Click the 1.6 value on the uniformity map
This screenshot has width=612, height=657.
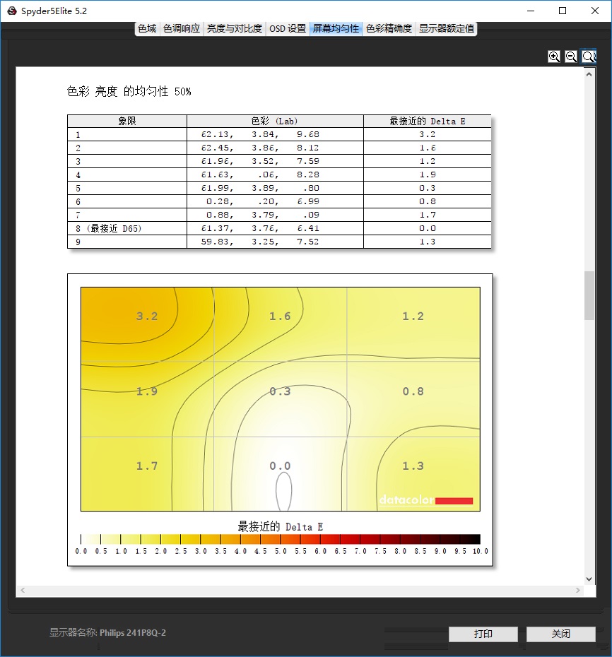(280, 316)
